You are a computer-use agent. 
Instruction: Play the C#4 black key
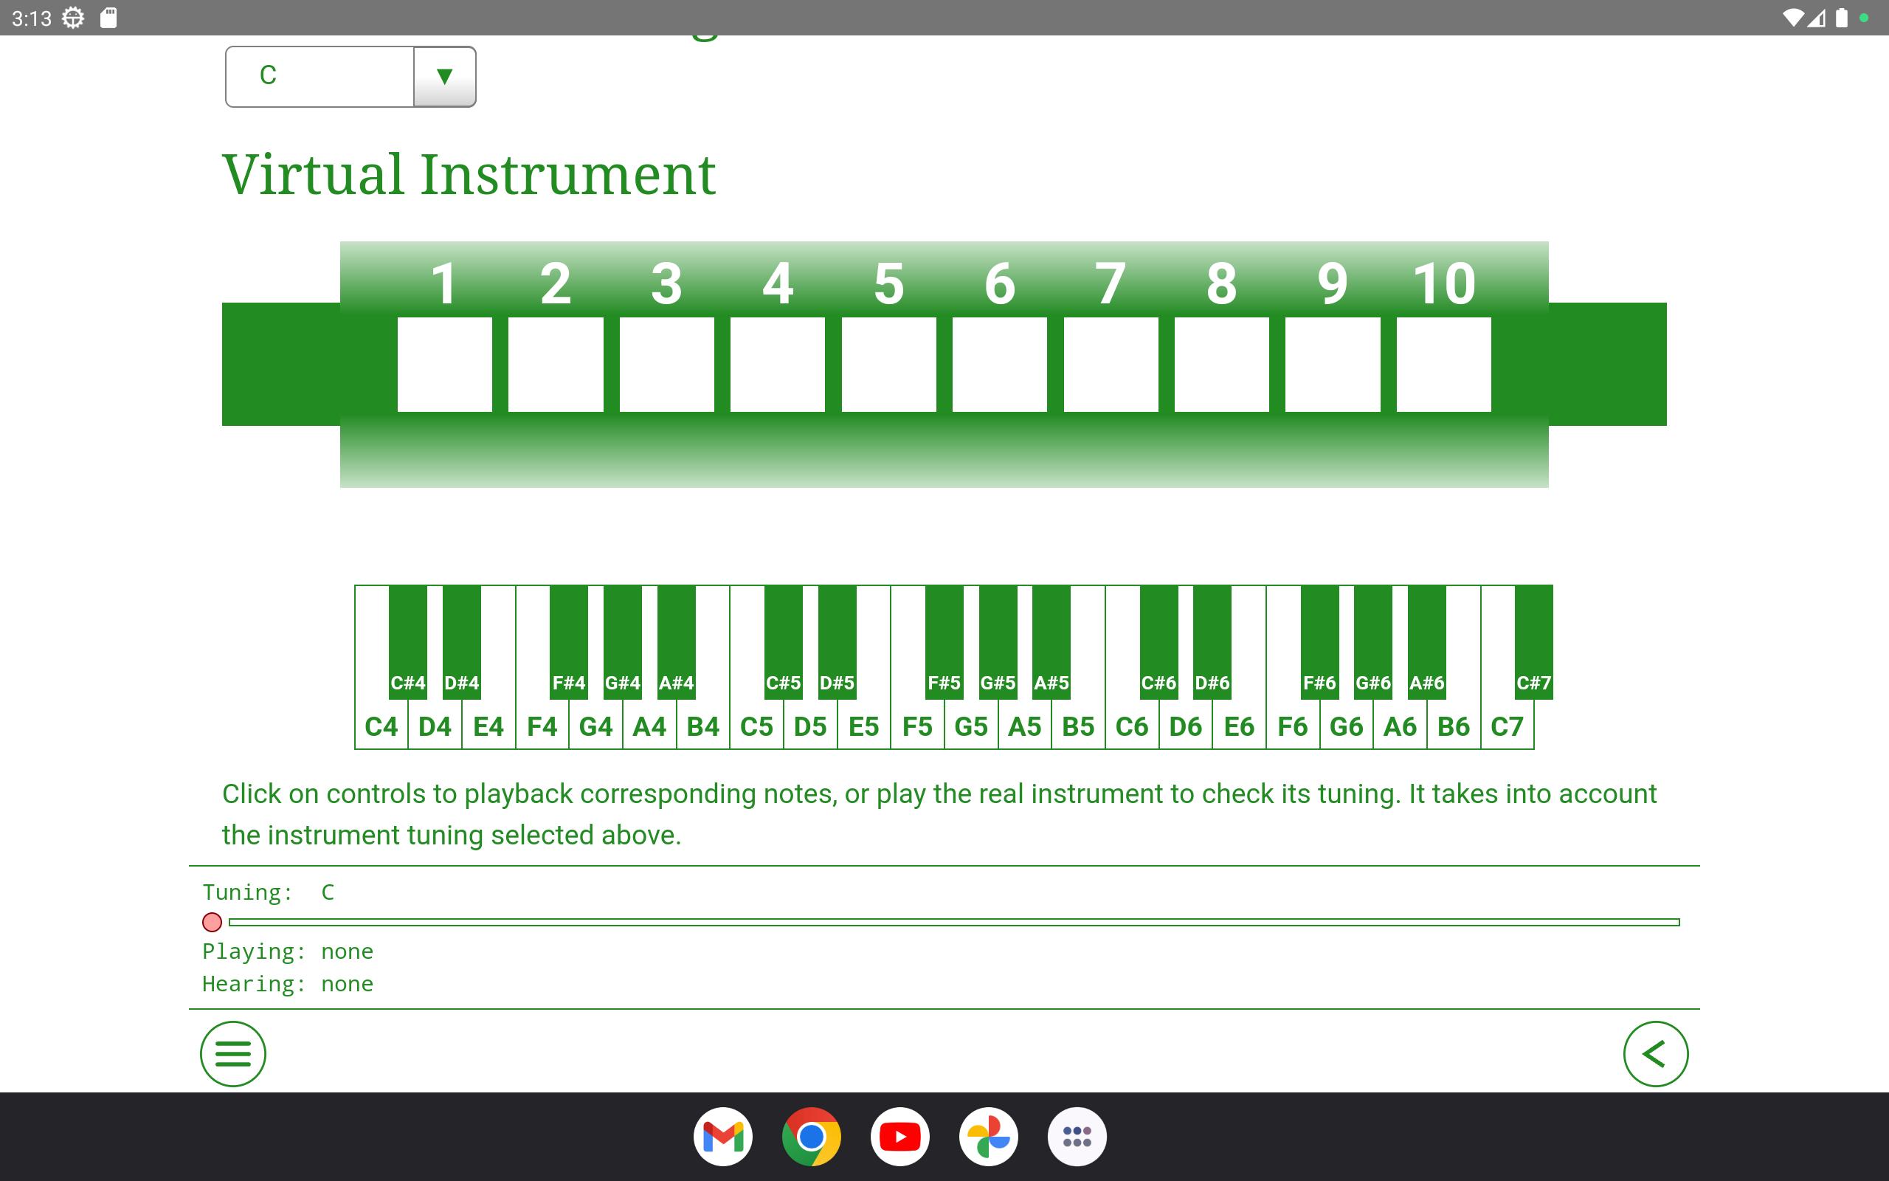pyautogui.click(x=408, y=642)
